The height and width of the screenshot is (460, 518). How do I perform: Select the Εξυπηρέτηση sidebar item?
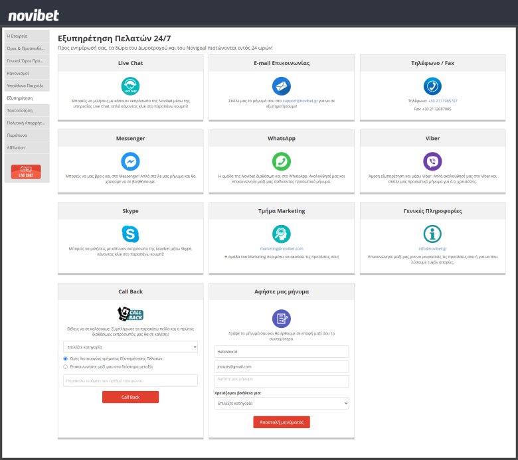tap(27, 98)
